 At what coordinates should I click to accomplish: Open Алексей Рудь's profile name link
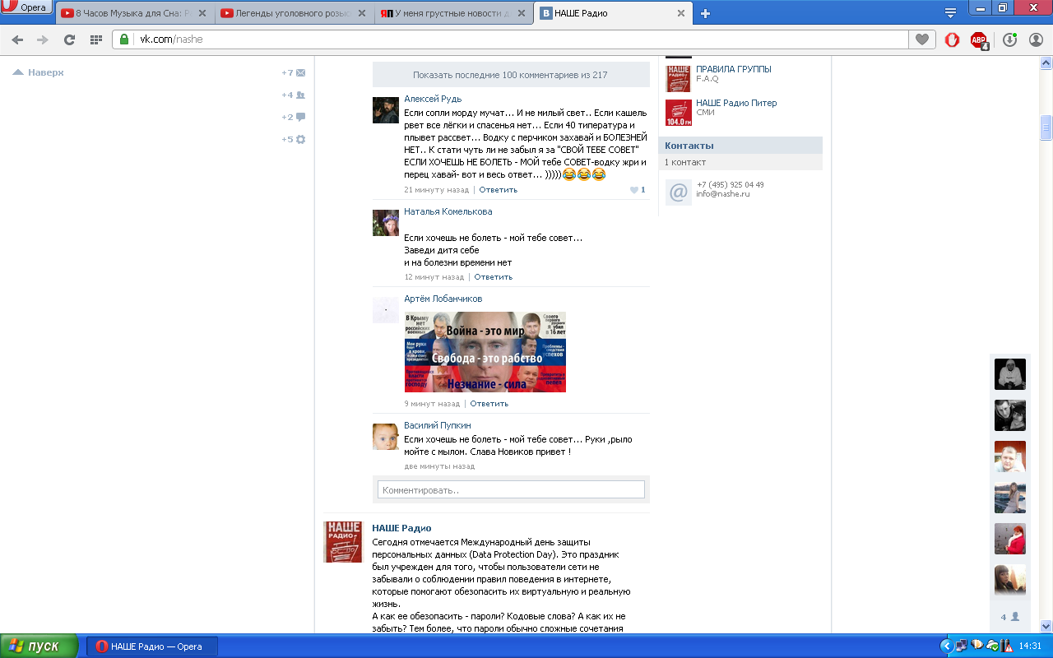point(433,99)
